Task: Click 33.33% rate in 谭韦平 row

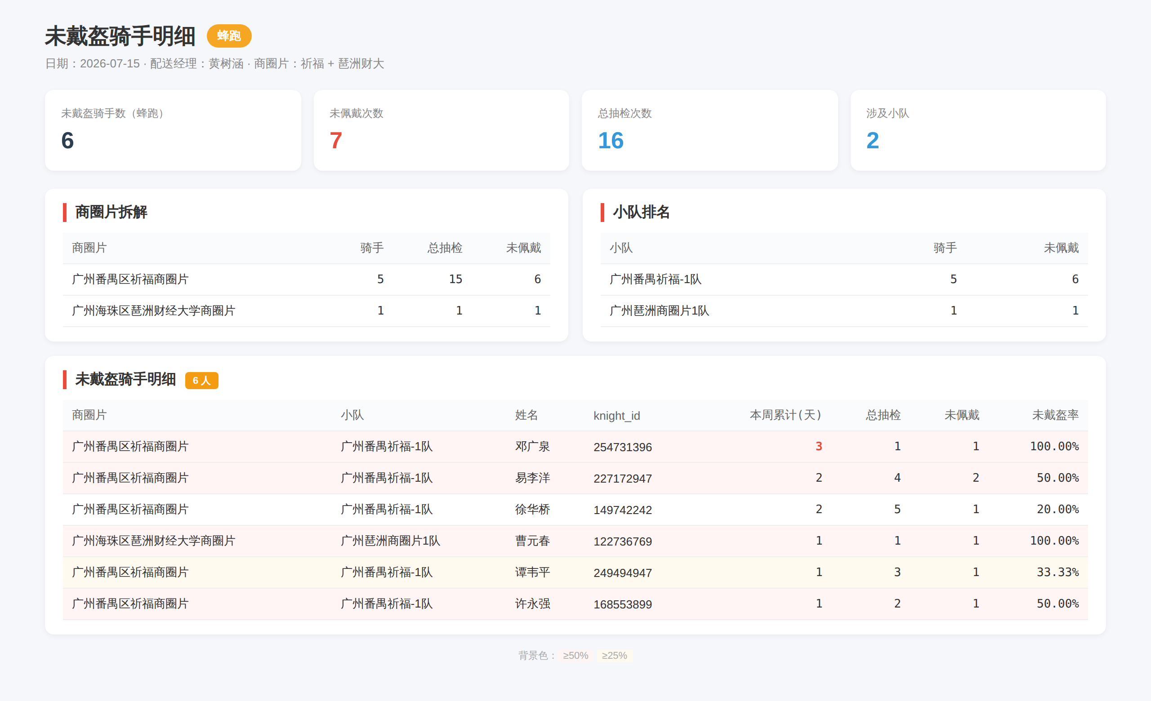Action: [x=1057, y=572]
